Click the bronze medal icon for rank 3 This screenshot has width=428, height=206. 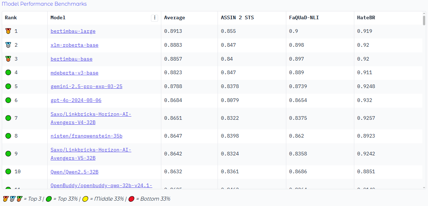point(8,59)
